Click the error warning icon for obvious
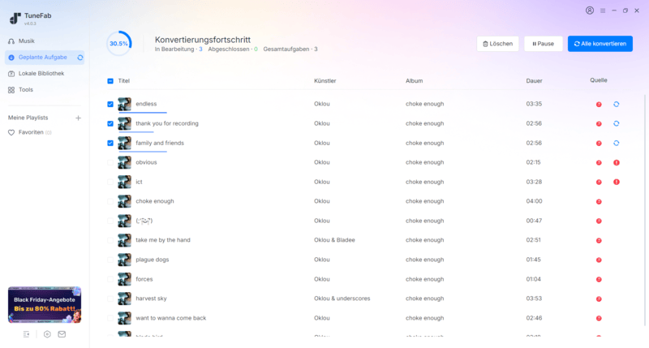The image size is (649, 348). coord(617,162)
